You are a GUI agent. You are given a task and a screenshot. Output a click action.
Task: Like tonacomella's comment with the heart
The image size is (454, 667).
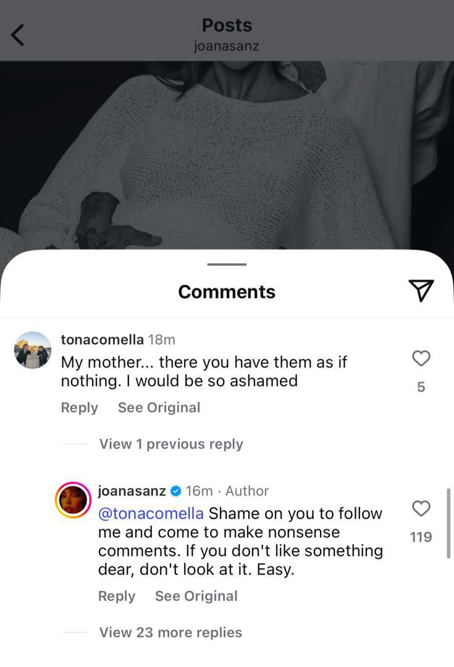point(421,358)
